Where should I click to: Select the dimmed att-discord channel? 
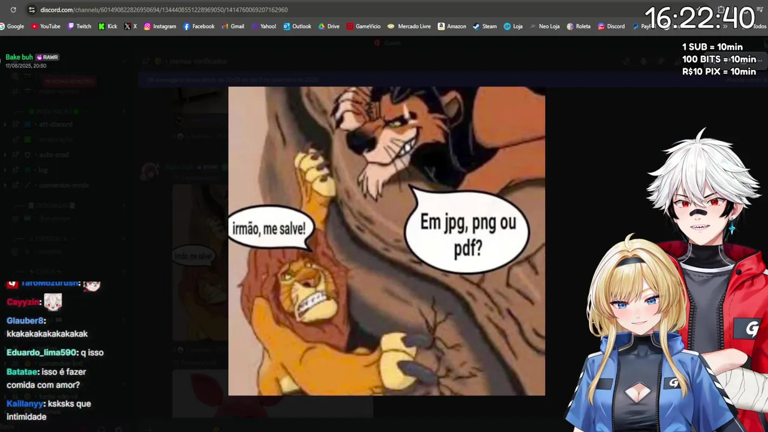tap(55, 124)
